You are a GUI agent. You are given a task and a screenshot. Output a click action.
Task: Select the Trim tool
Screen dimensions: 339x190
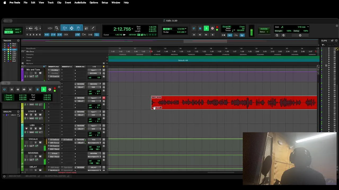click(65, 28)
